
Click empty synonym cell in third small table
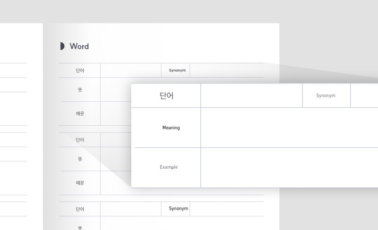(x=226, y=209)
